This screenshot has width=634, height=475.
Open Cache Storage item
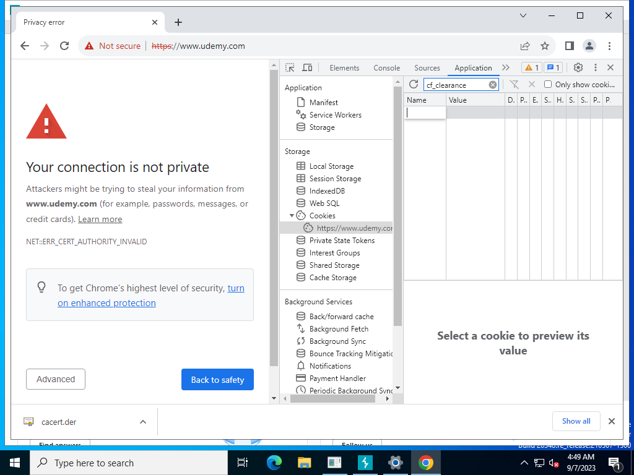pyautogui.click(x=332, y=278)
